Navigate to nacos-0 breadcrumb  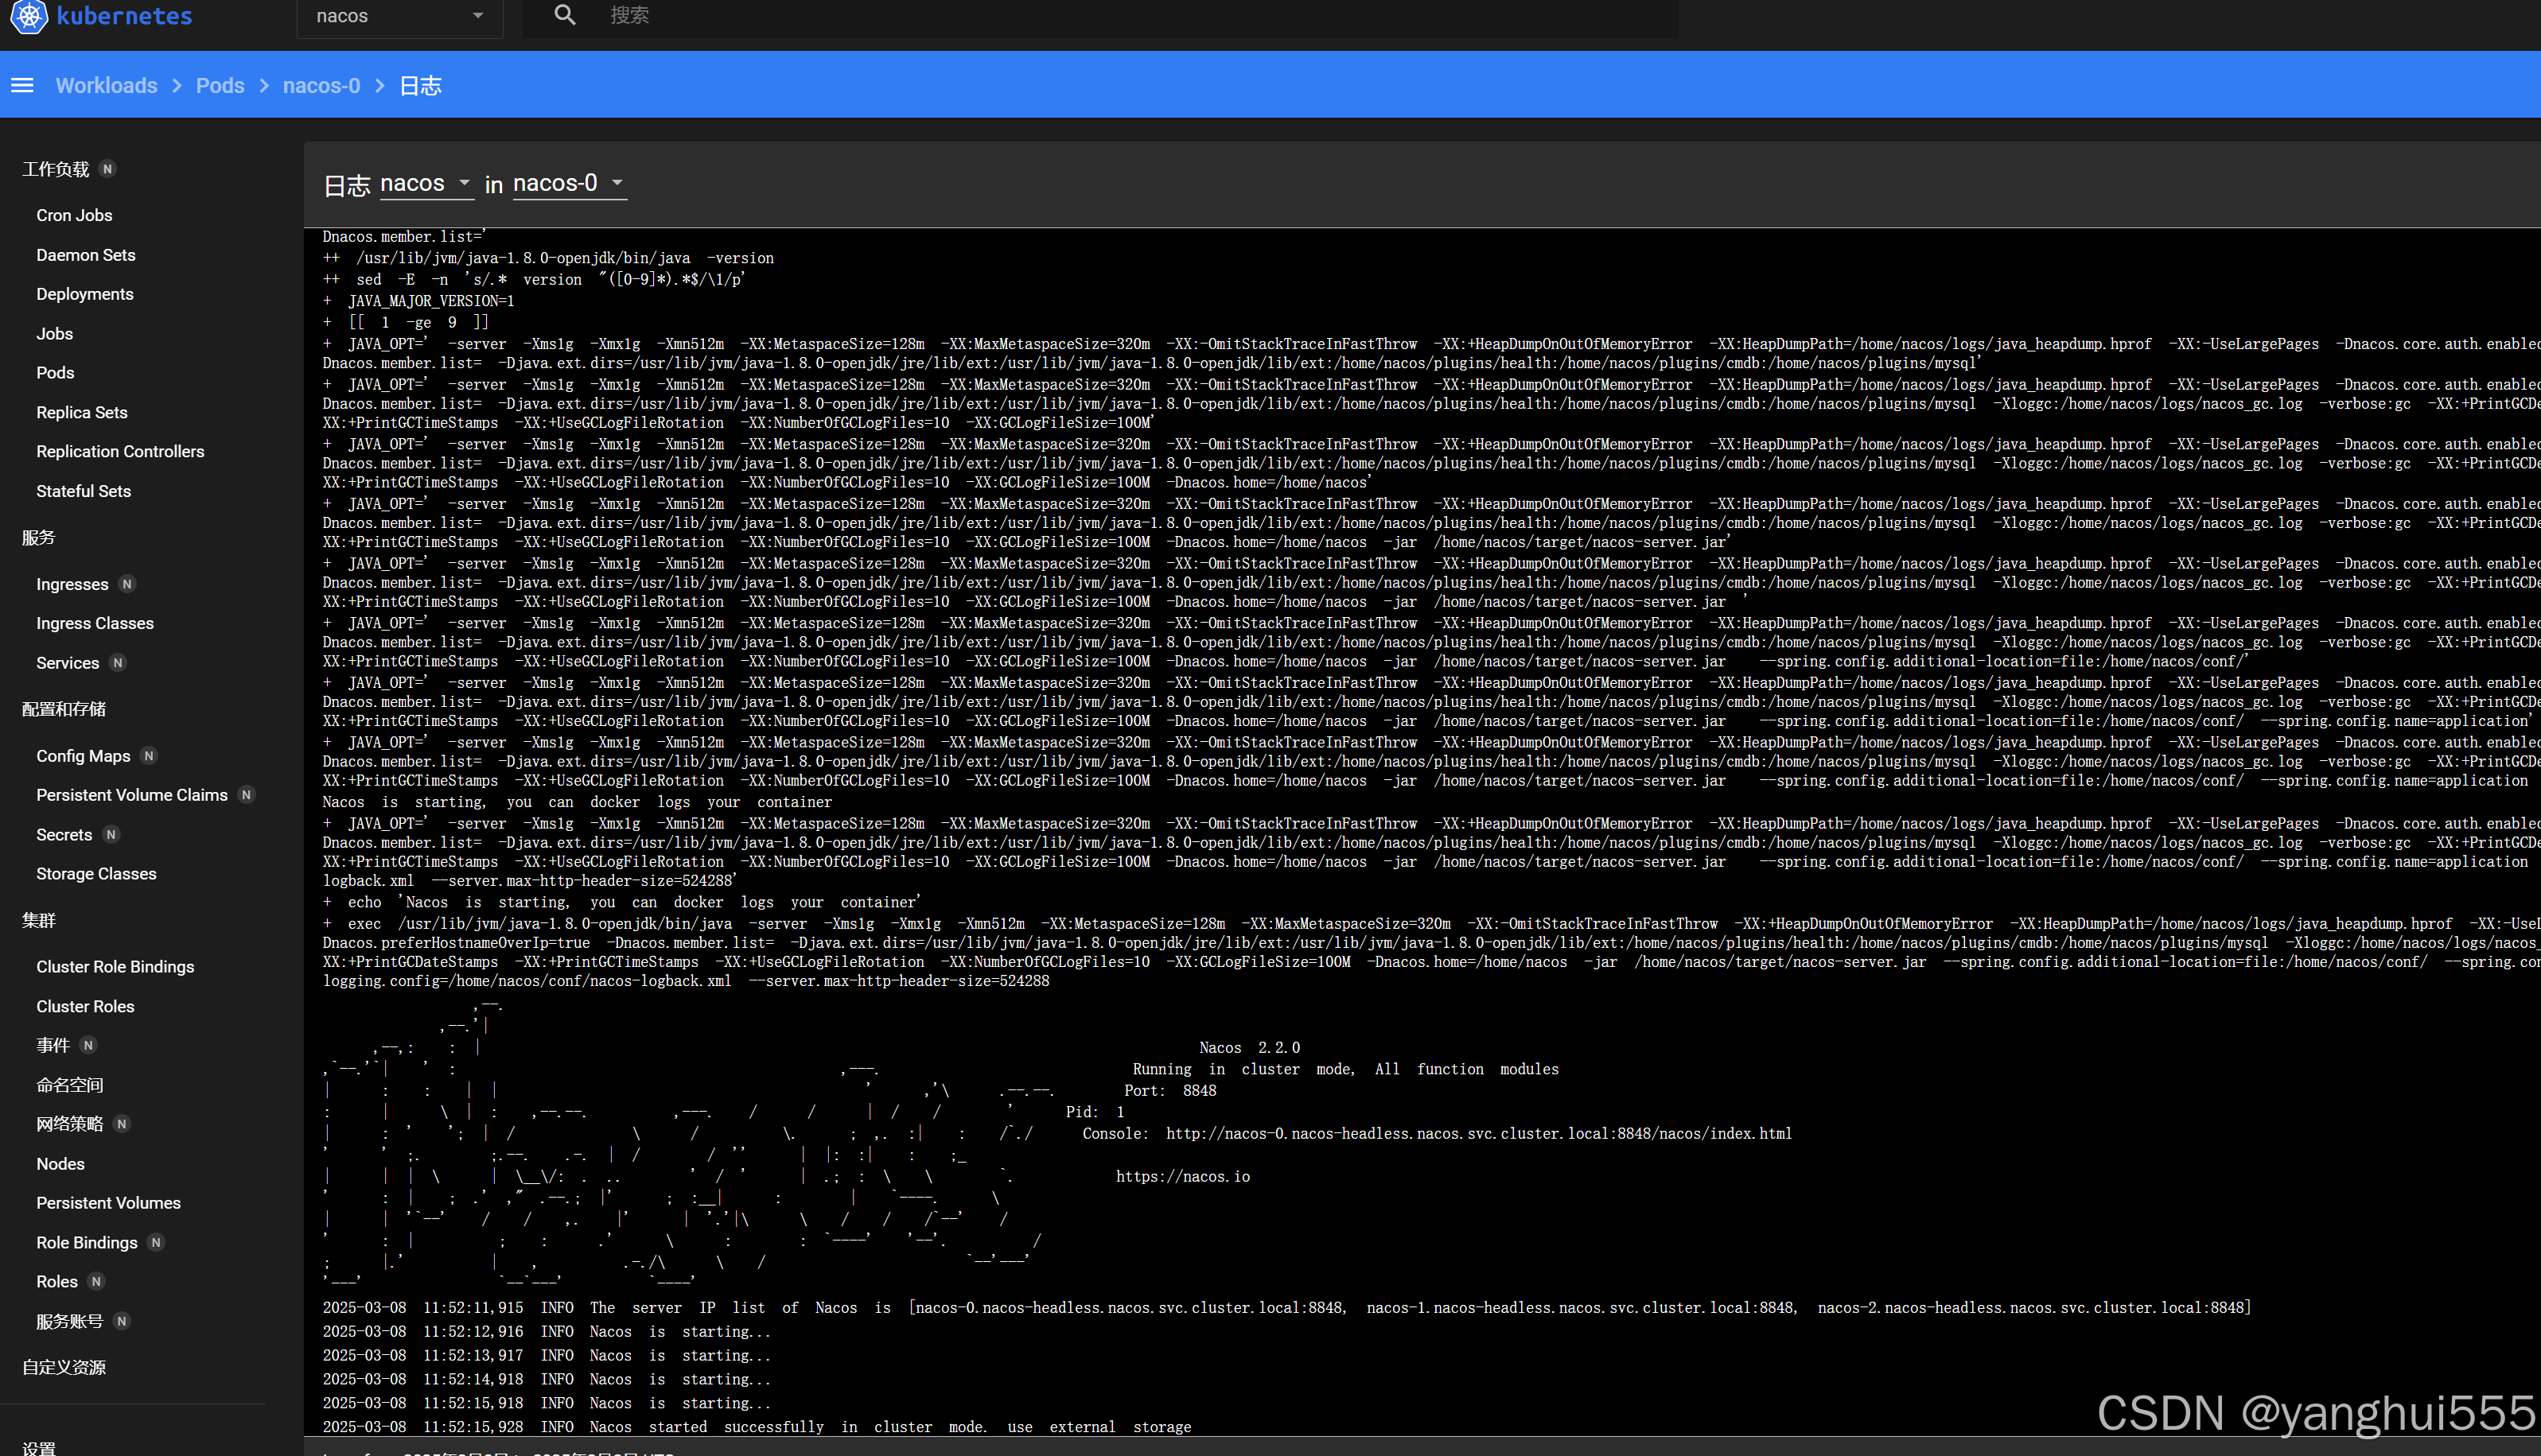pyautogui.click(x=321, y=86)
